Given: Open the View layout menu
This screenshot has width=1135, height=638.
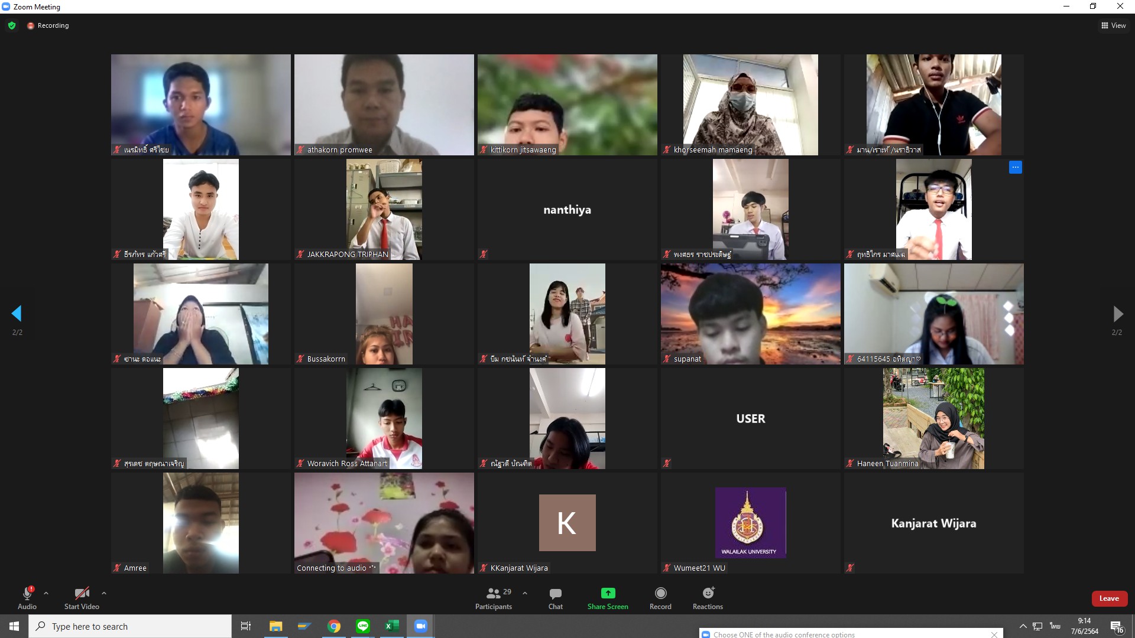Looking at the screenshot, I should tap(1113, 25).
